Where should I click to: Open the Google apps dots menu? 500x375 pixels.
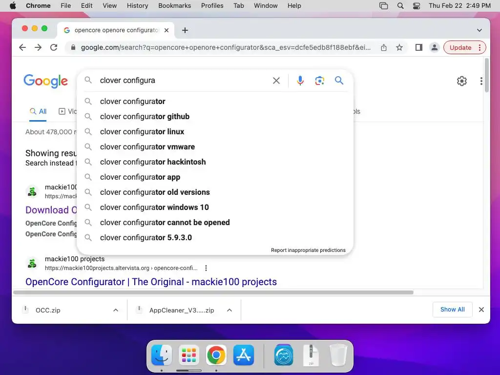coord(481,81)
